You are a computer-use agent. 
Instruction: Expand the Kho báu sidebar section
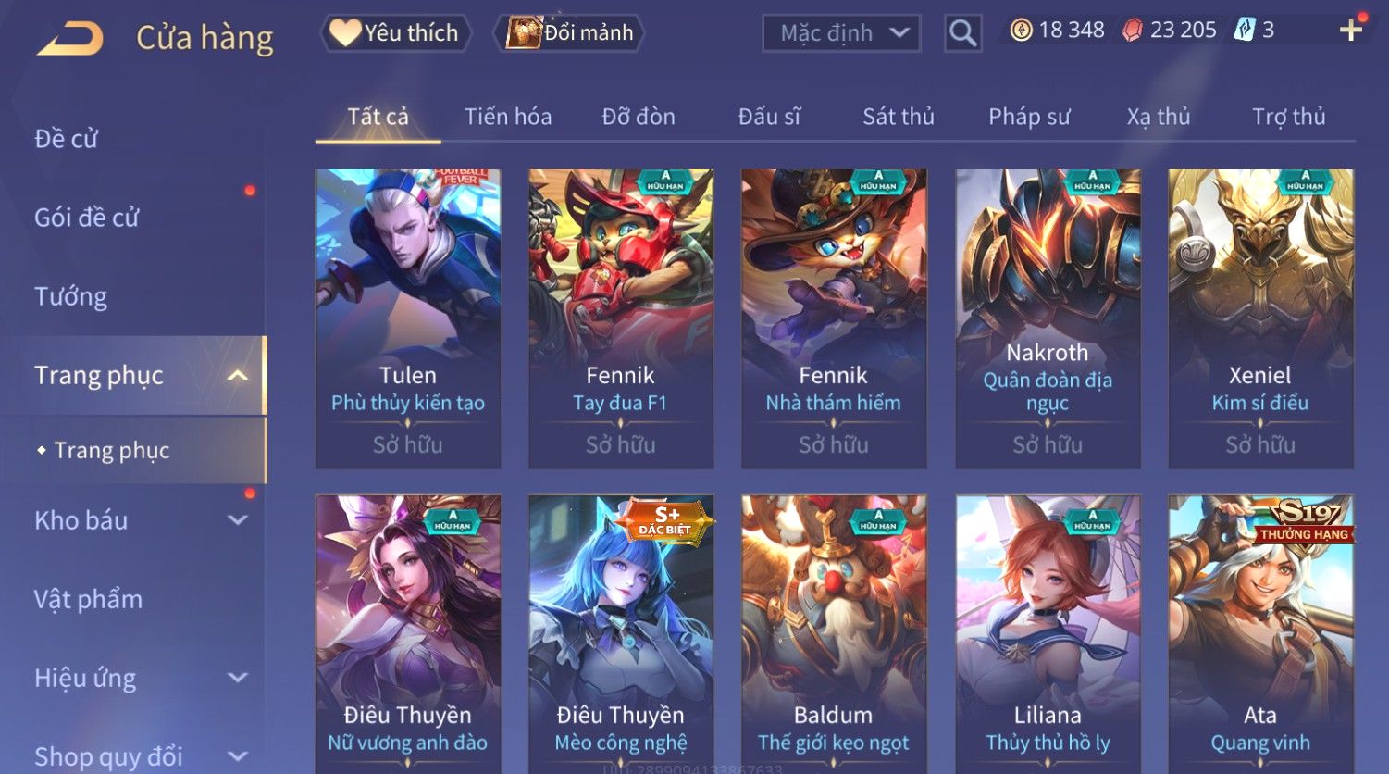(238, 520)
